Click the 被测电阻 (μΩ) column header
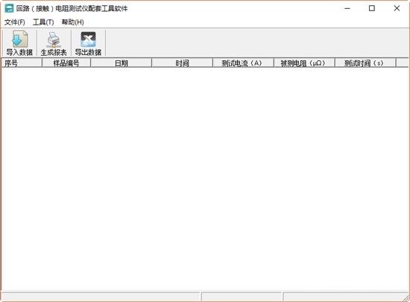The height and width of the screenshot is (302, 410). [304, 63]
